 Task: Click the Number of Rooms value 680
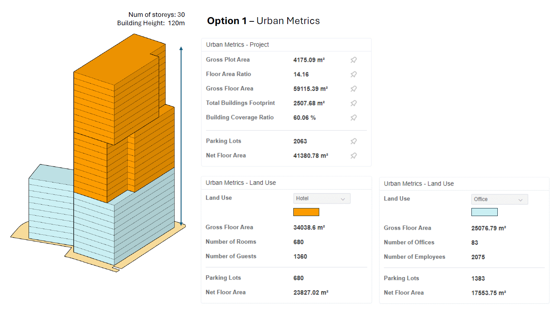pos(298,242)
